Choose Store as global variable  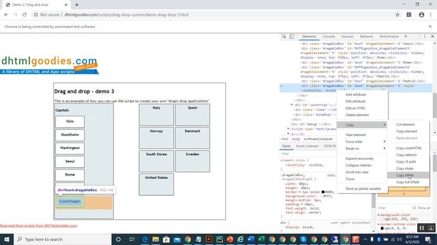(x=363, y=189)
